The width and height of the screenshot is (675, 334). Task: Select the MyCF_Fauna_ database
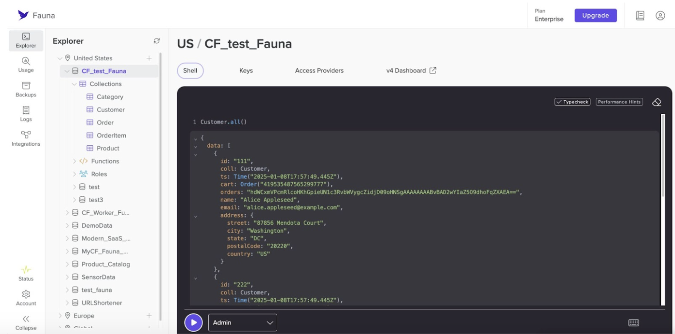click(105, 251)
